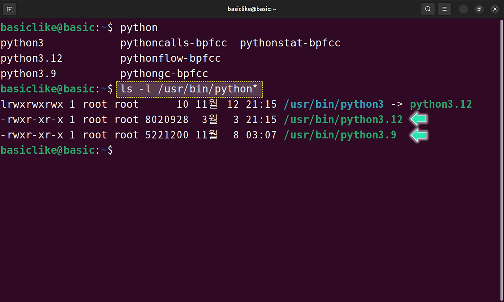Maximize the terminal window

click(479, 9)
